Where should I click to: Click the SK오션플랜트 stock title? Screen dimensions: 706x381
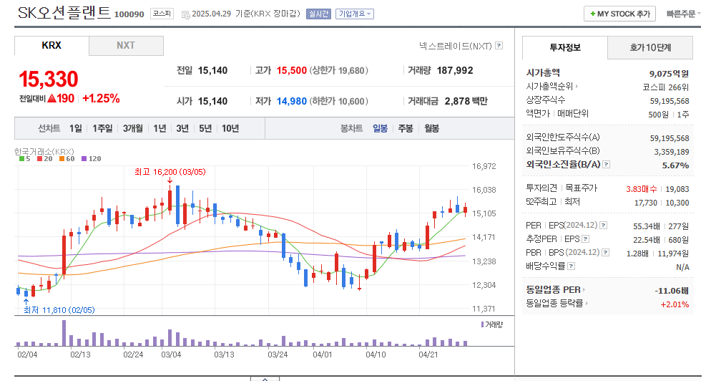coord(64,13)
